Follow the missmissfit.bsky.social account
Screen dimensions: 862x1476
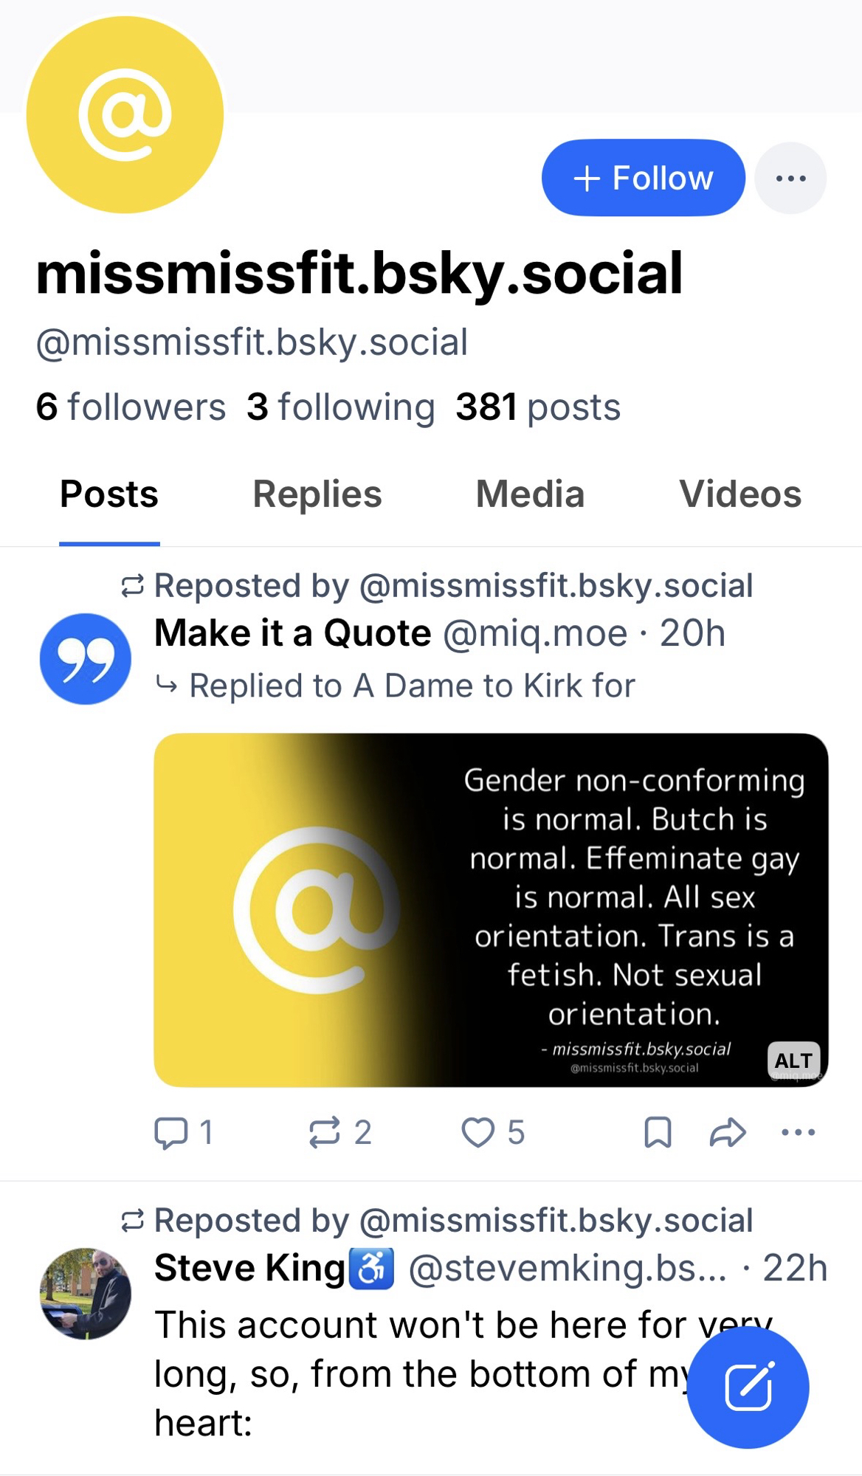pos(643,178)
